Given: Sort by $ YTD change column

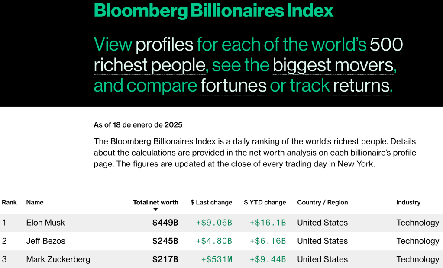Looking at the screenshot, I should click(265, 202).
